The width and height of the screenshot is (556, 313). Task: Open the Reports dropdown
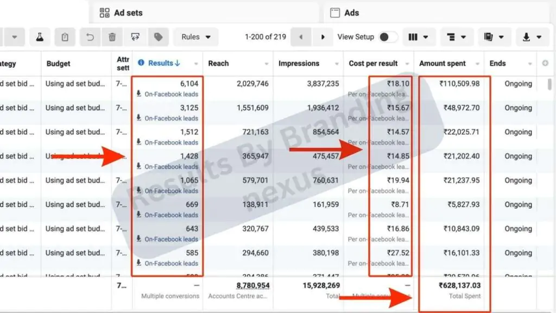pyautogui.click(x=493, y=37)
